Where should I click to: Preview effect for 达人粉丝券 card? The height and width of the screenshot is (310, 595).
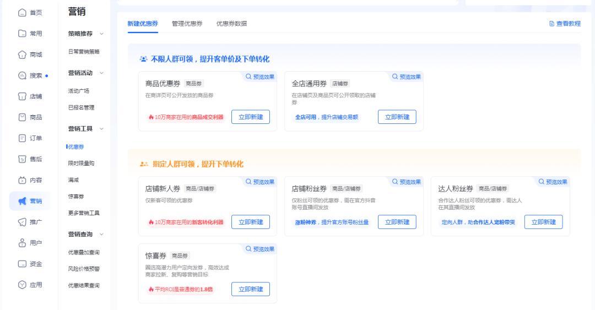(553, 182)
